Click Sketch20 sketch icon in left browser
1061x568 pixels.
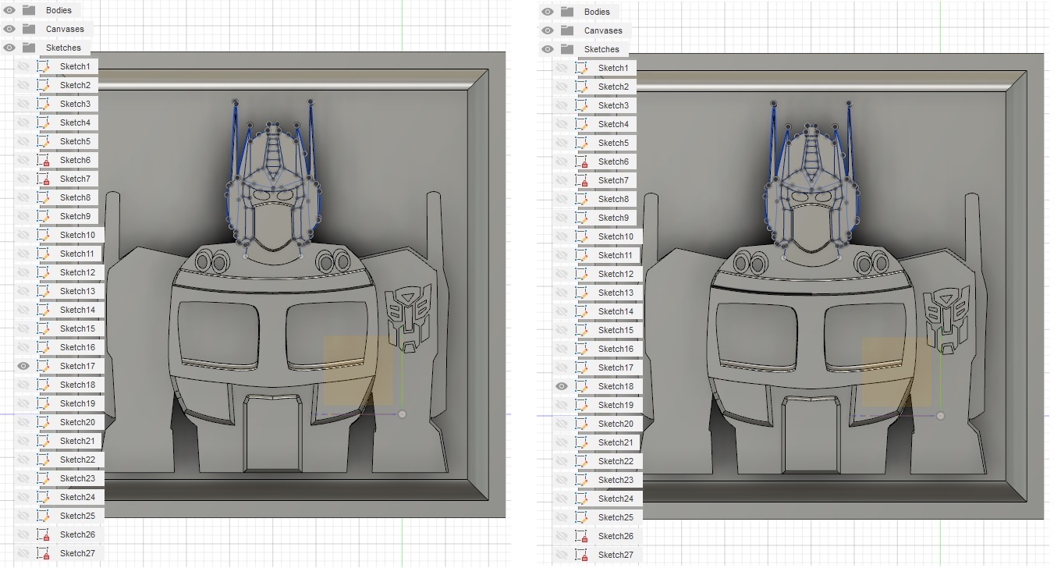tap(44, 422)
